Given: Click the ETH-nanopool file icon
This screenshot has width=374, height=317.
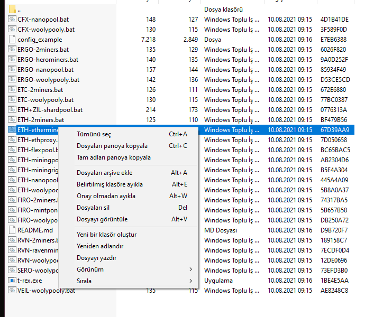Looking at the screenshot, I should tap(12, 180).
